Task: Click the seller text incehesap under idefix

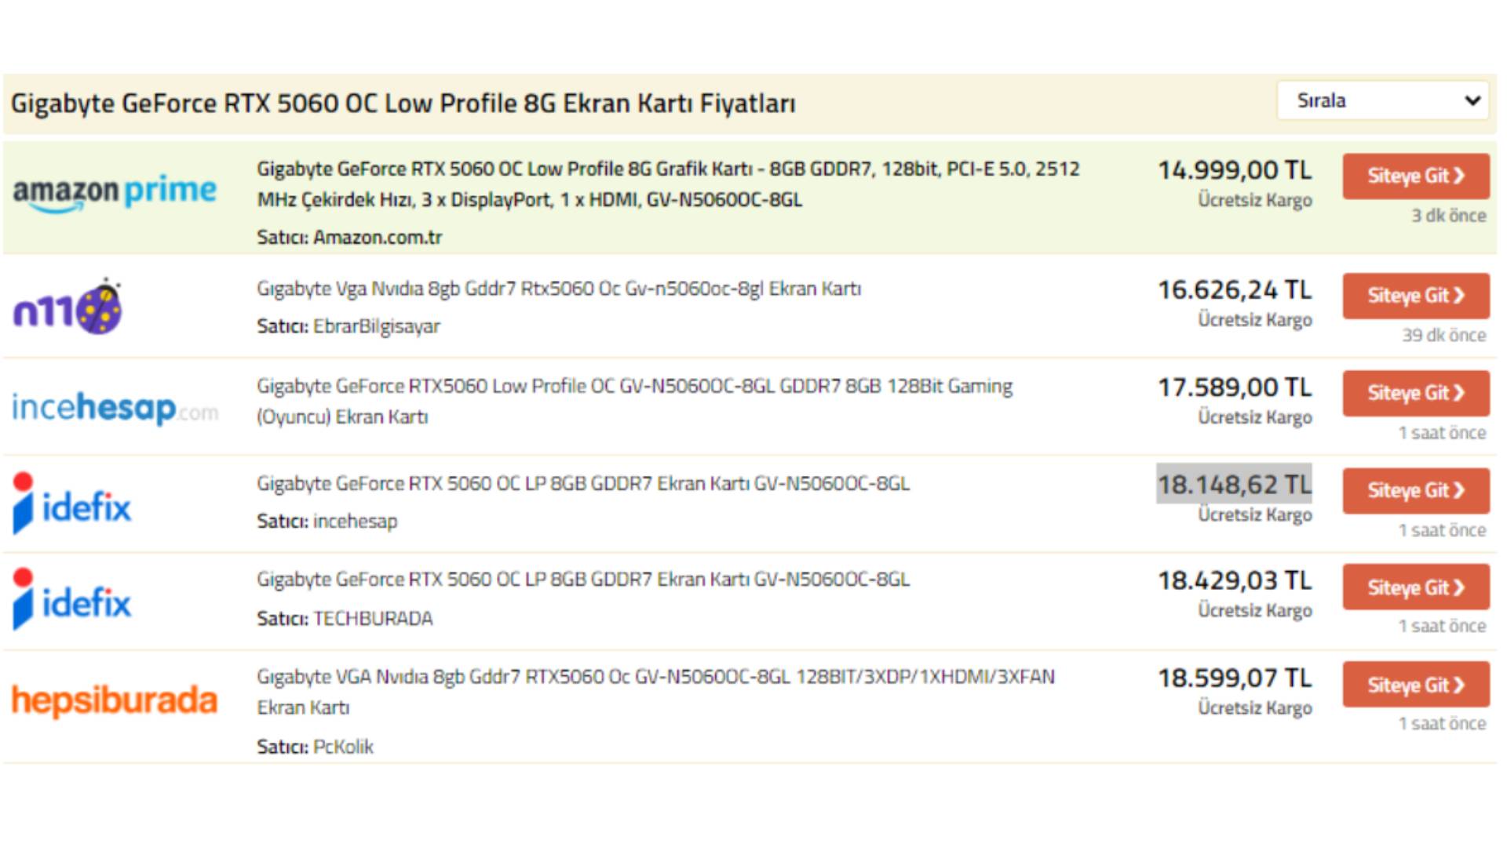Action: [356, 522]
